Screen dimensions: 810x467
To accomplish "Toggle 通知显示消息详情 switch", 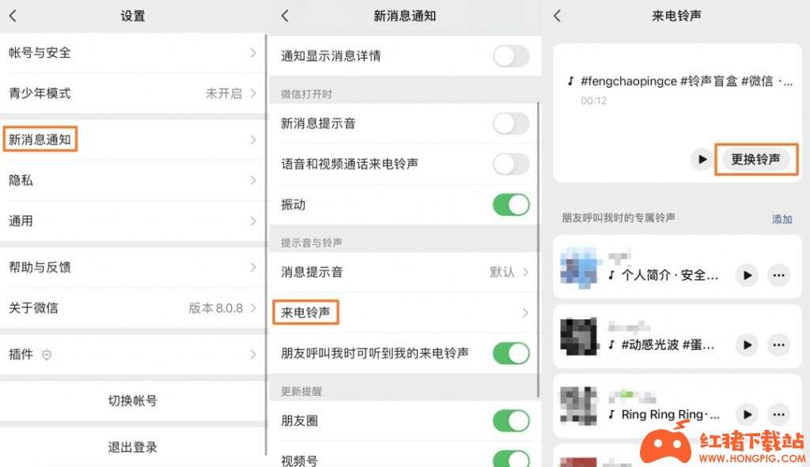I will pyautogui.click(x=511, y=56).
